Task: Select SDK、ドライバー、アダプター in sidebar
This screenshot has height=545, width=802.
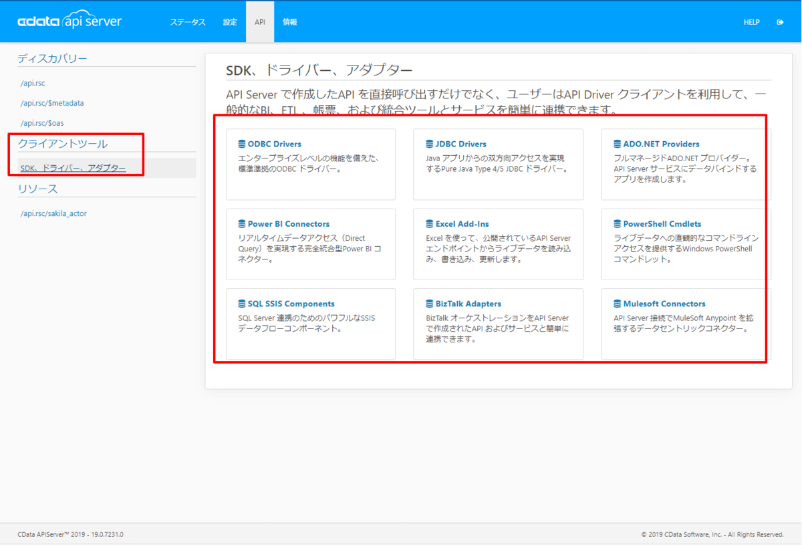Action: point(73,168)
